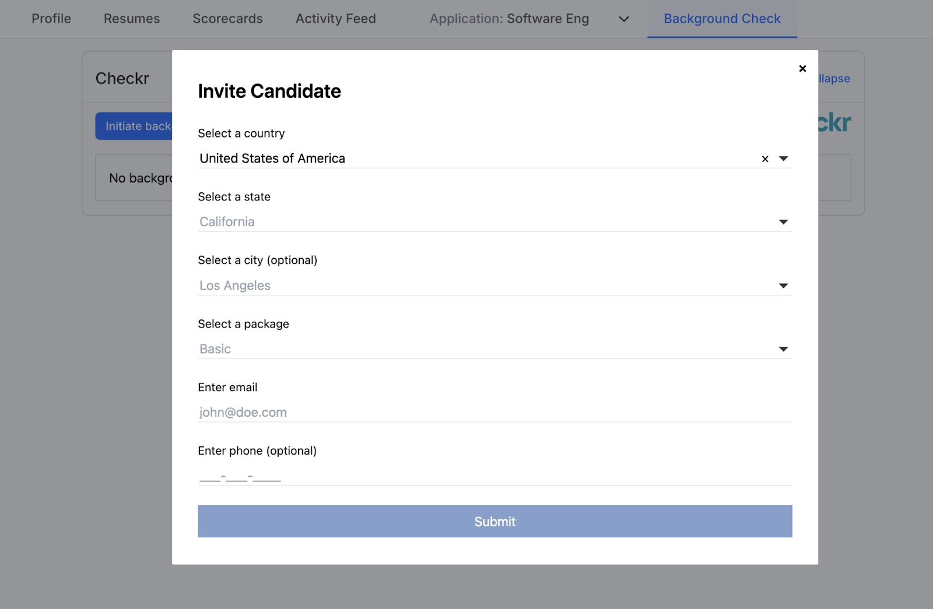Open the Resumes tab
Viewport: 933px width, 609px height.
[132, 19]
